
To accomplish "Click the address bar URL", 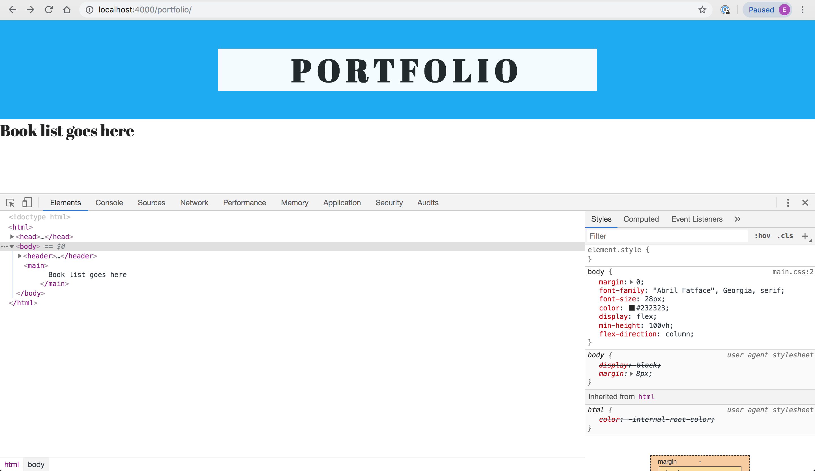I will coord(145,10).
